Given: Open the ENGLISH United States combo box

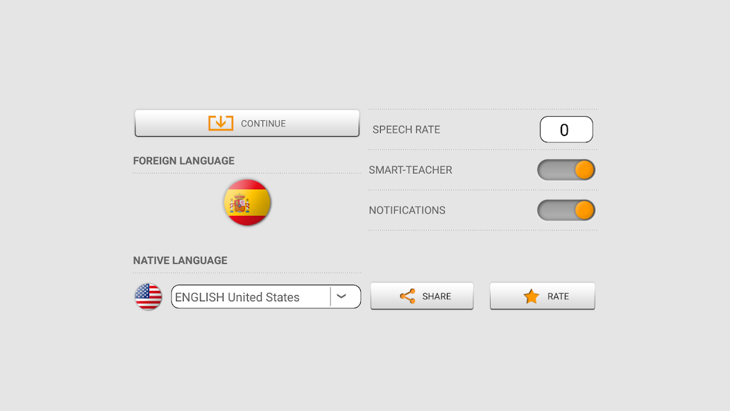Looking at the screenshot, I should pyautogui.click(x=266, y=297).
